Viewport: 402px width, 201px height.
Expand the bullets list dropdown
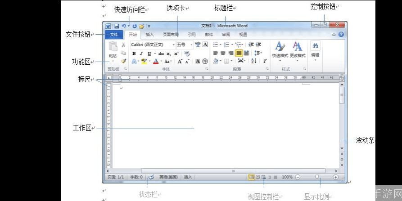tap(221, 45)
